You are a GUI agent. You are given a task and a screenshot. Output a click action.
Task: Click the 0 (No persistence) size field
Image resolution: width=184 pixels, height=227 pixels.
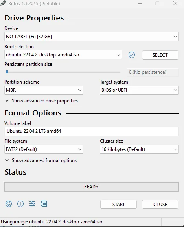pyautogui.click(x=153, y=72)
